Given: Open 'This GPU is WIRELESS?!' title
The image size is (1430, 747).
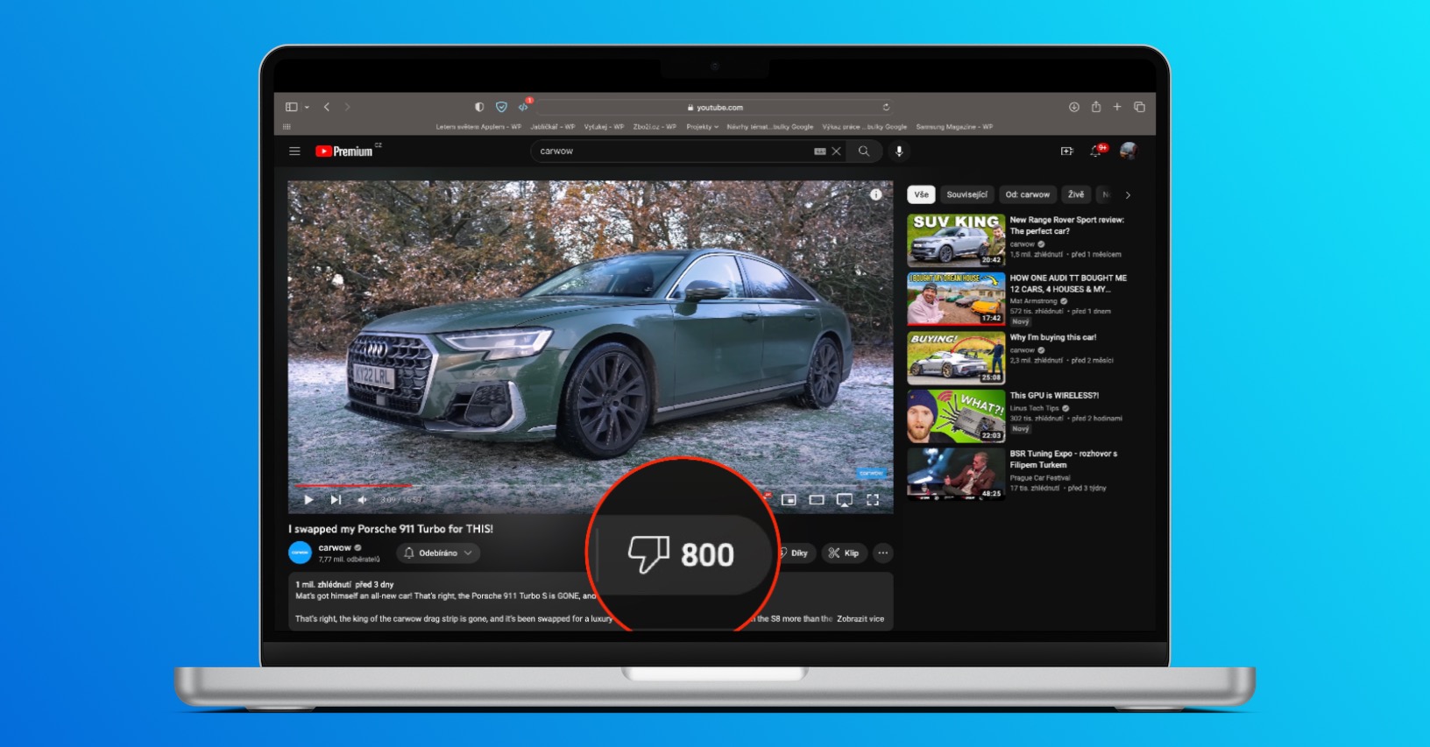Looking at the screenshot, I should point(1054,396).
